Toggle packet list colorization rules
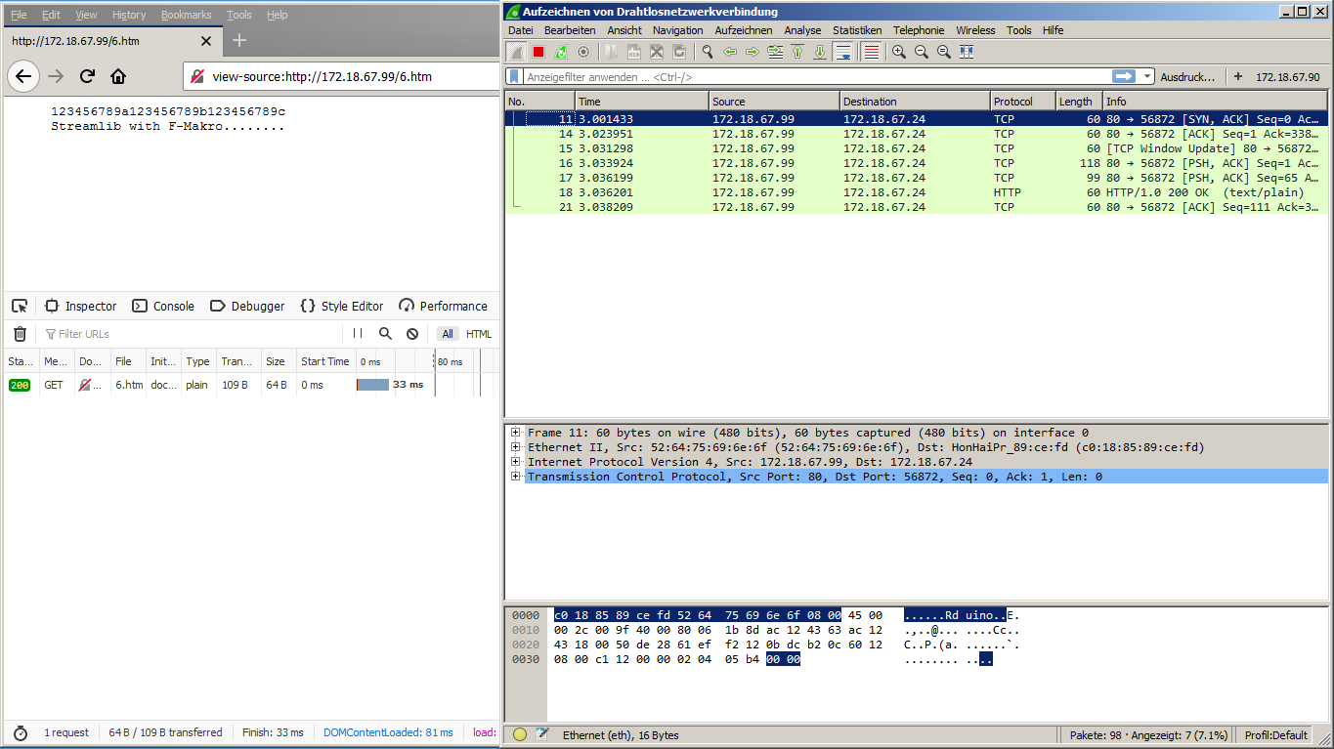Viewport: 1334px width, 749px height. (x=871, y=52)
